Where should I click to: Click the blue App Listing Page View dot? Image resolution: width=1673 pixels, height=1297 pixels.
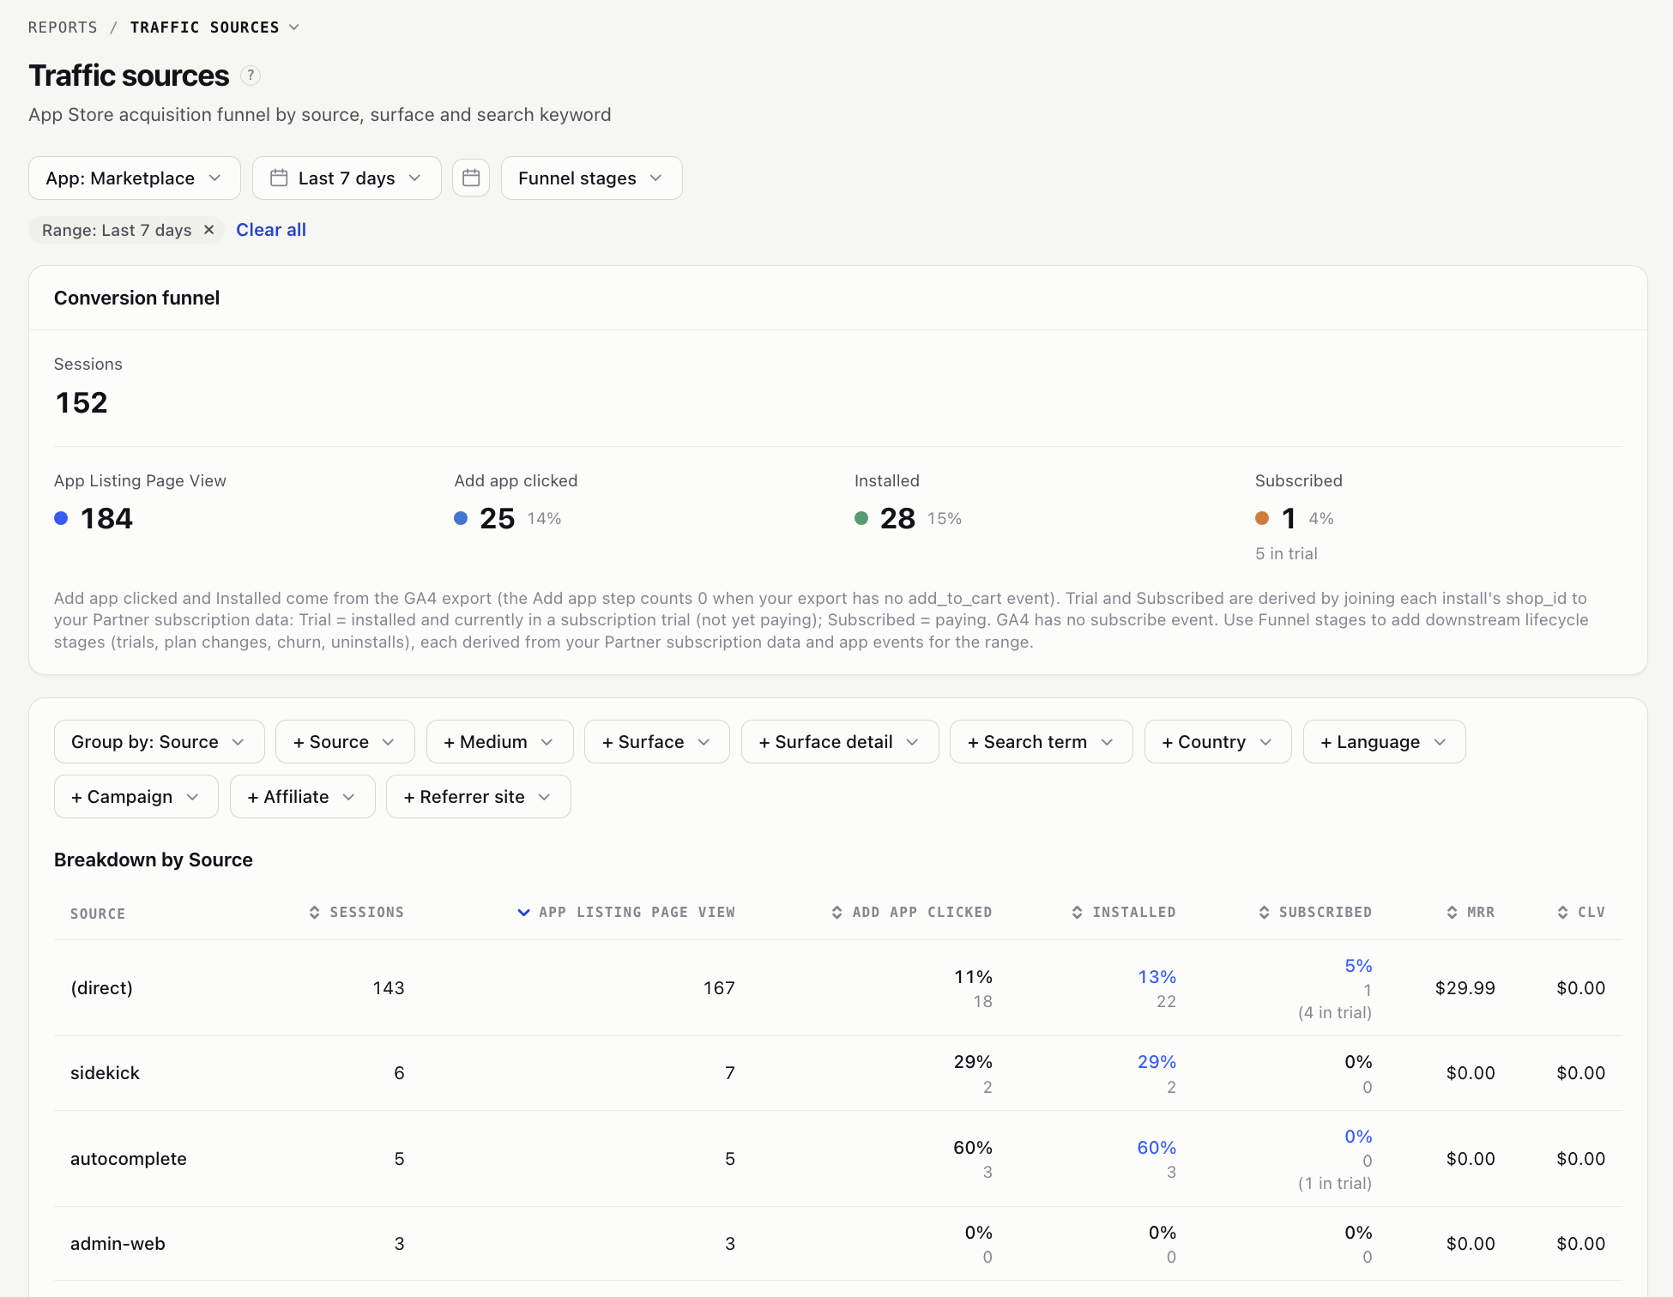61,518
